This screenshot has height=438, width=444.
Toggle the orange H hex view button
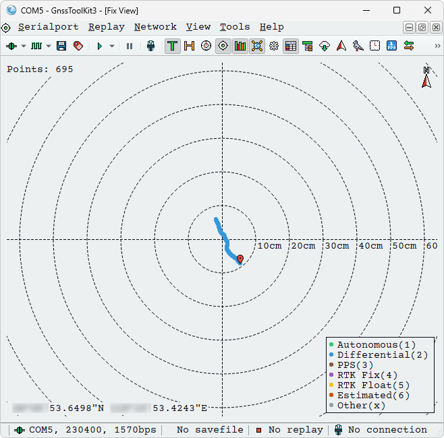[189, 46]
